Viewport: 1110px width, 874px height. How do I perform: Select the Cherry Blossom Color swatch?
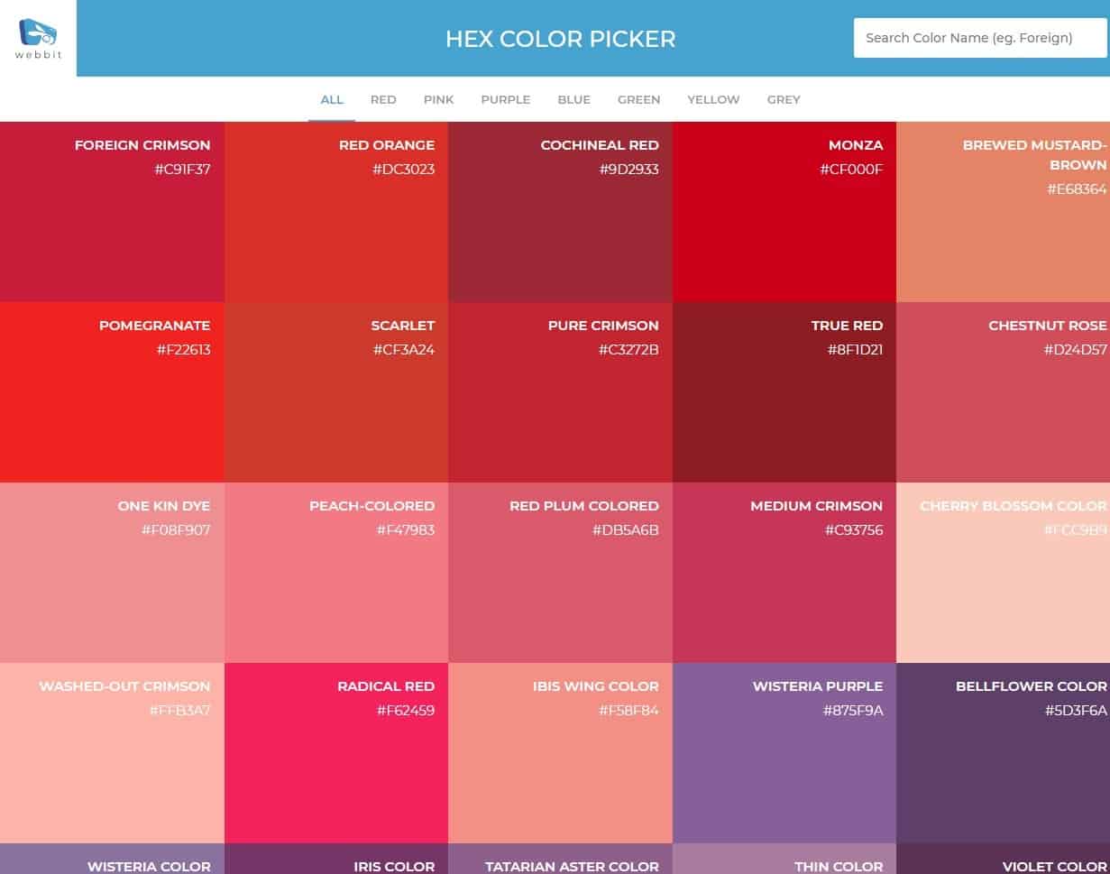1003,573
